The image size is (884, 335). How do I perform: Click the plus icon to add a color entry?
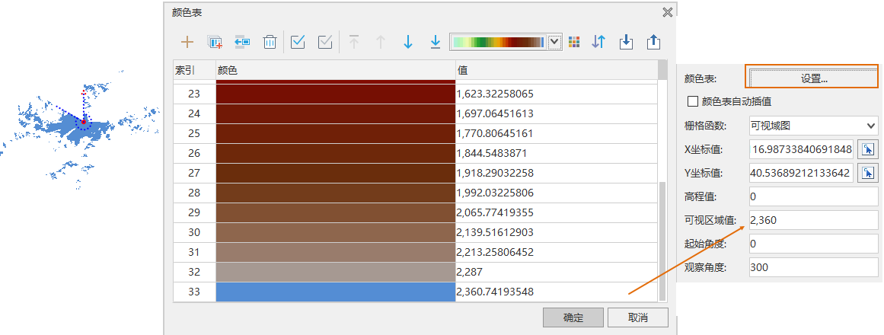(187, 43)
